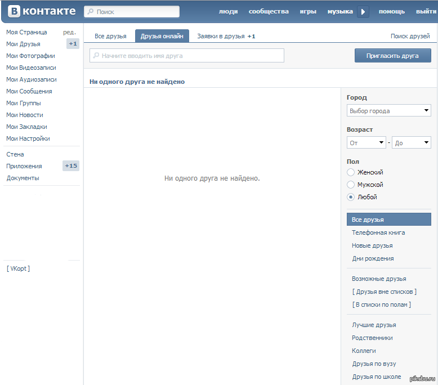This screenshot has width=438, height=385.
Task: Open the Выбор города dropdown
Action: click(x=389, y=111)
